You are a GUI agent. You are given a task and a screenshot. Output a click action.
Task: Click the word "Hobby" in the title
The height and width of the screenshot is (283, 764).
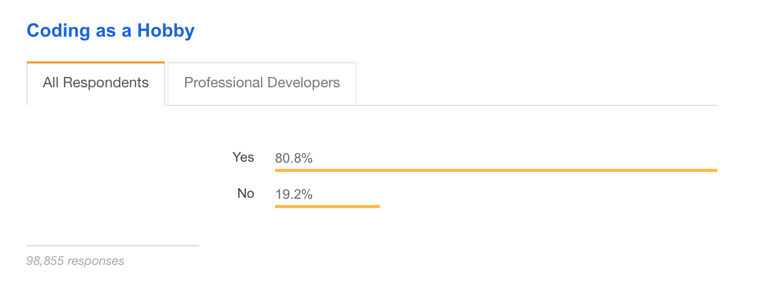point(165,31)
